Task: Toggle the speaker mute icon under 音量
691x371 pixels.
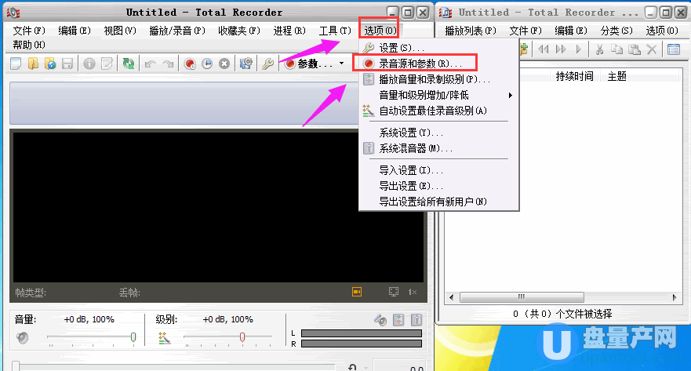Action: coord(22,338)
